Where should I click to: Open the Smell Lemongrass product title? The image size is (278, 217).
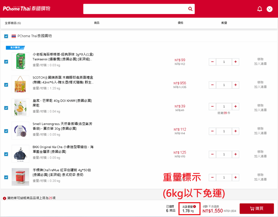tap(62, 126)
